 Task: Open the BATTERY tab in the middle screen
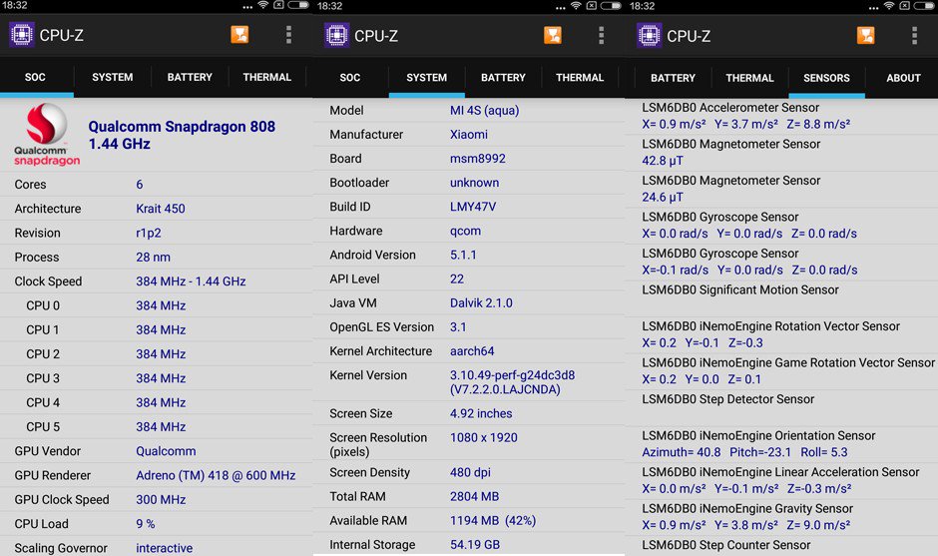(503, 77)
